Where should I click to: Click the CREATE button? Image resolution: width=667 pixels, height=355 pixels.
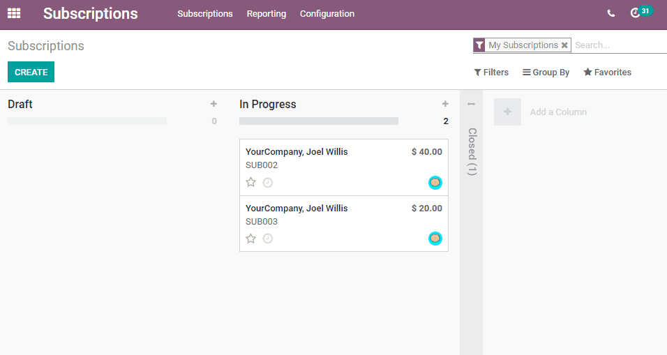click(x=31, y=72)
